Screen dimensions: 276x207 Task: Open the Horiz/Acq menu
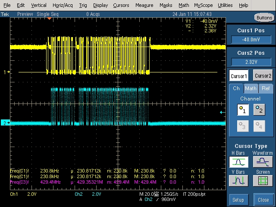coord(63,5)
